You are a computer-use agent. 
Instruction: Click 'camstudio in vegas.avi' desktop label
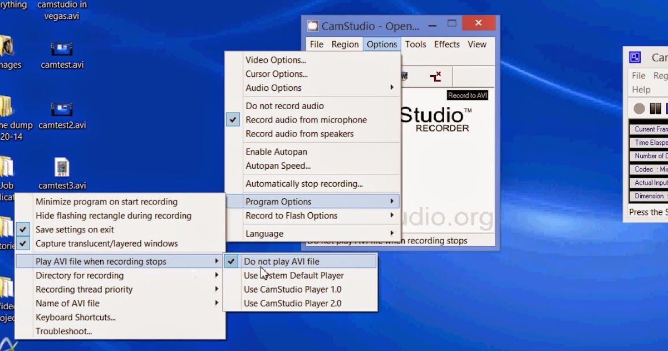tap(62, 11)
